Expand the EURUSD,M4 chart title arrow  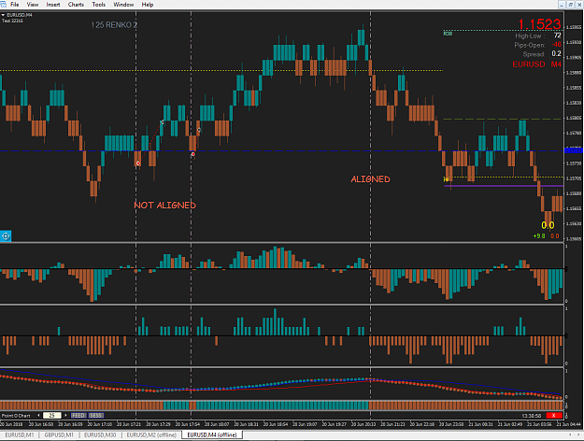3,15
